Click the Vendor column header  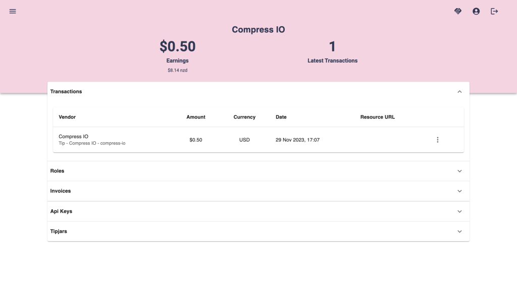(67, 117)
